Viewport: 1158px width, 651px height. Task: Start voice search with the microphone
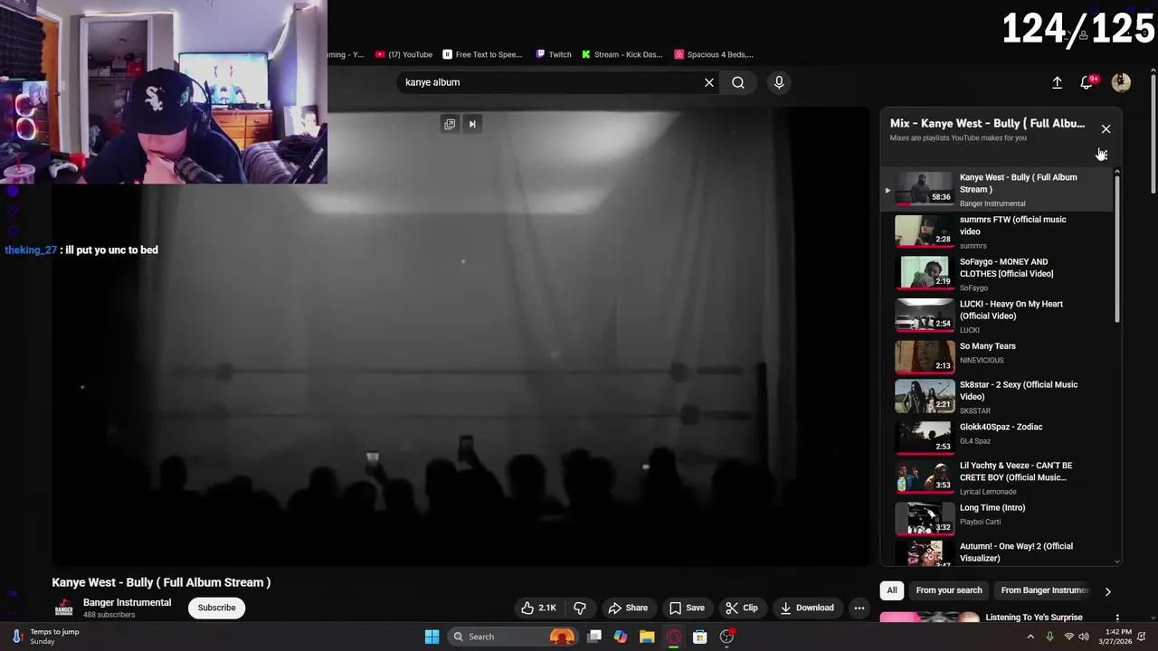point(779,82)
